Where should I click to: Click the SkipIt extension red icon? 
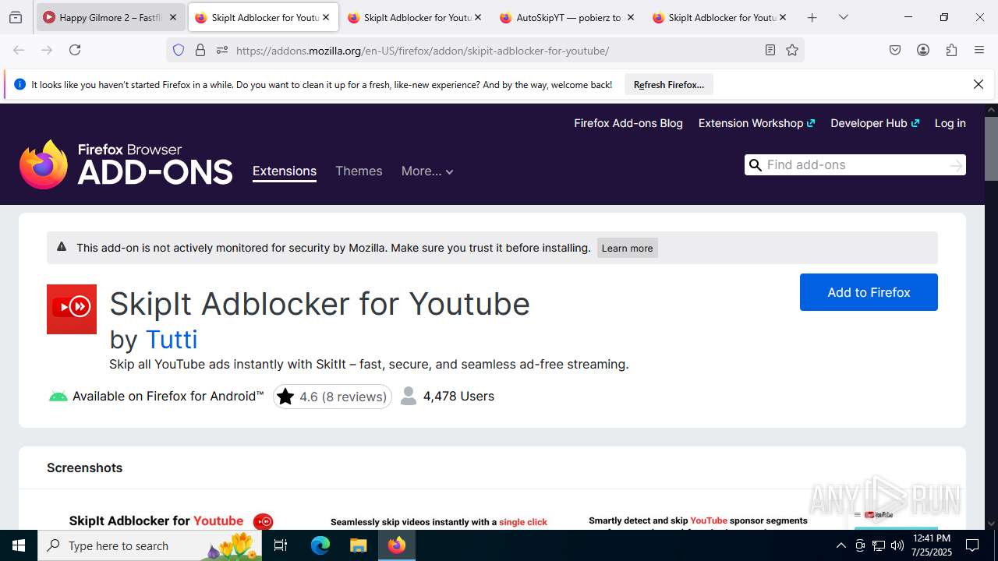pyautogui.click(x=72, y=309)
